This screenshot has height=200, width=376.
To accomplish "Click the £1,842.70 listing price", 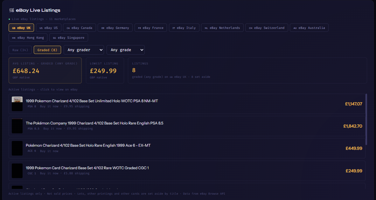I will pyautogui.click(x=353, y=126).
